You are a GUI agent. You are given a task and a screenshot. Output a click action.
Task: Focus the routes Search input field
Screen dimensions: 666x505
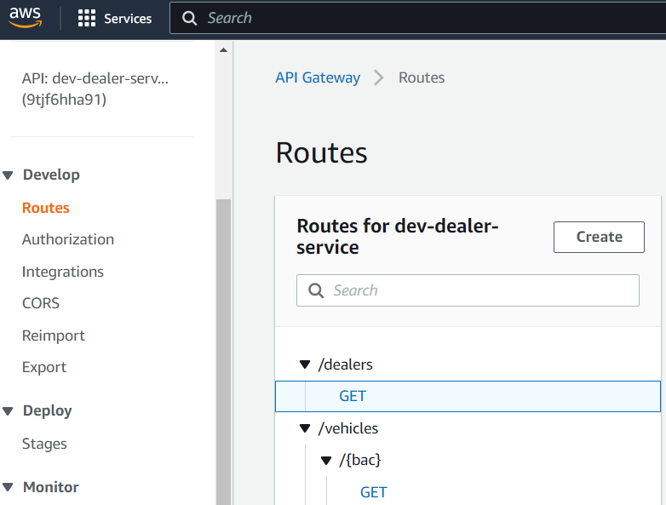477,290
